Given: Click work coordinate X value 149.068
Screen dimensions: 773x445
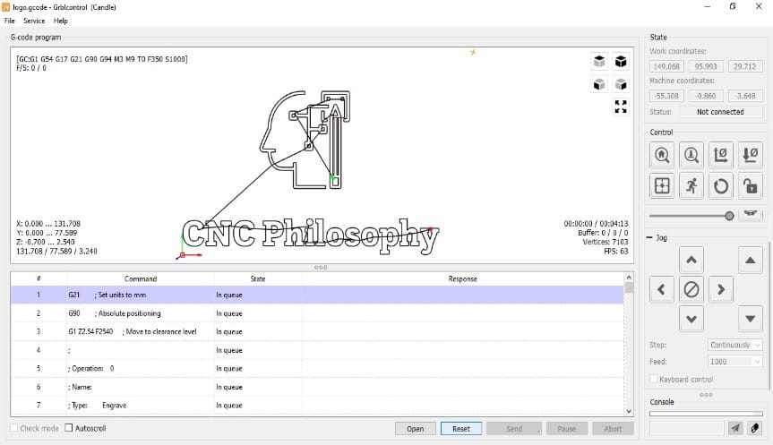Looking at the screenshot, I should coord(666,66).
